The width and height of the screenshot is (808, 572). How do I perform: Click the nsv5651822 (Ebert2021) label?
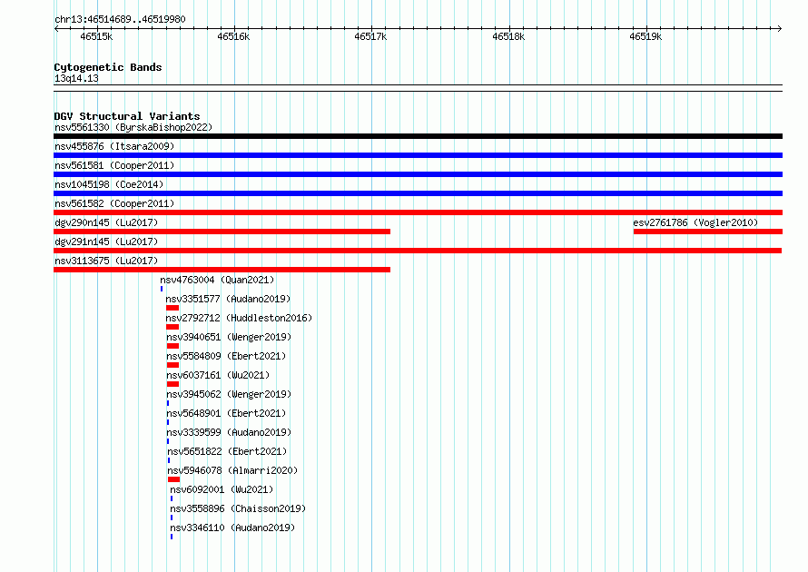coord(227,451)
